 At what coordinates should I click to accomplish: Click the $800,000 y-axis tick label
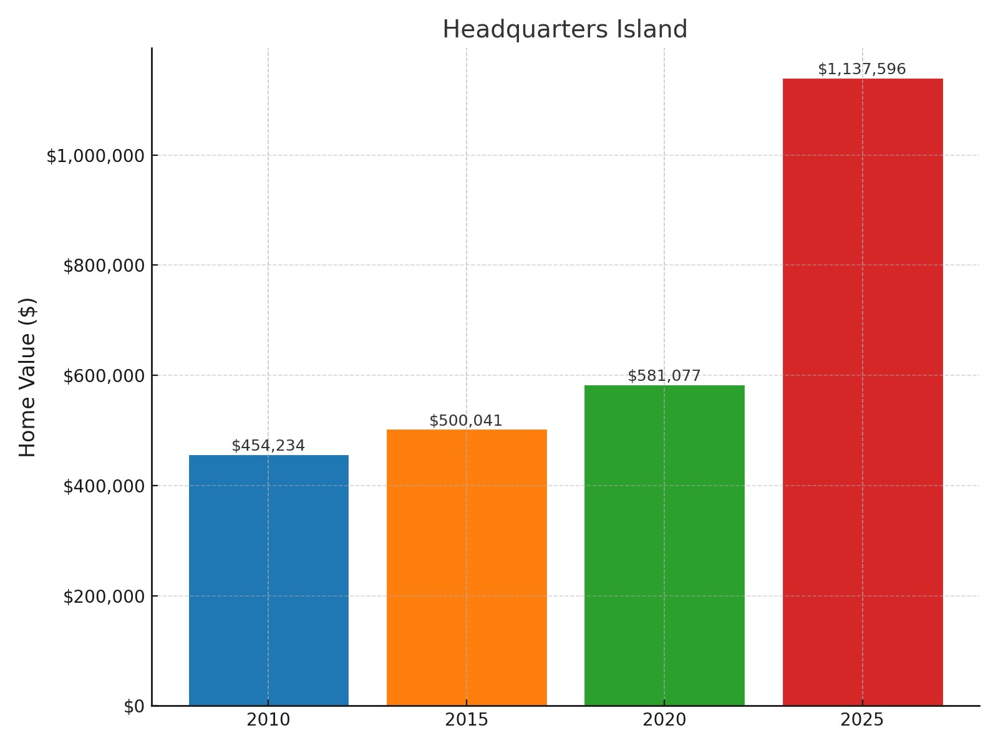click(x=104, y=266)
